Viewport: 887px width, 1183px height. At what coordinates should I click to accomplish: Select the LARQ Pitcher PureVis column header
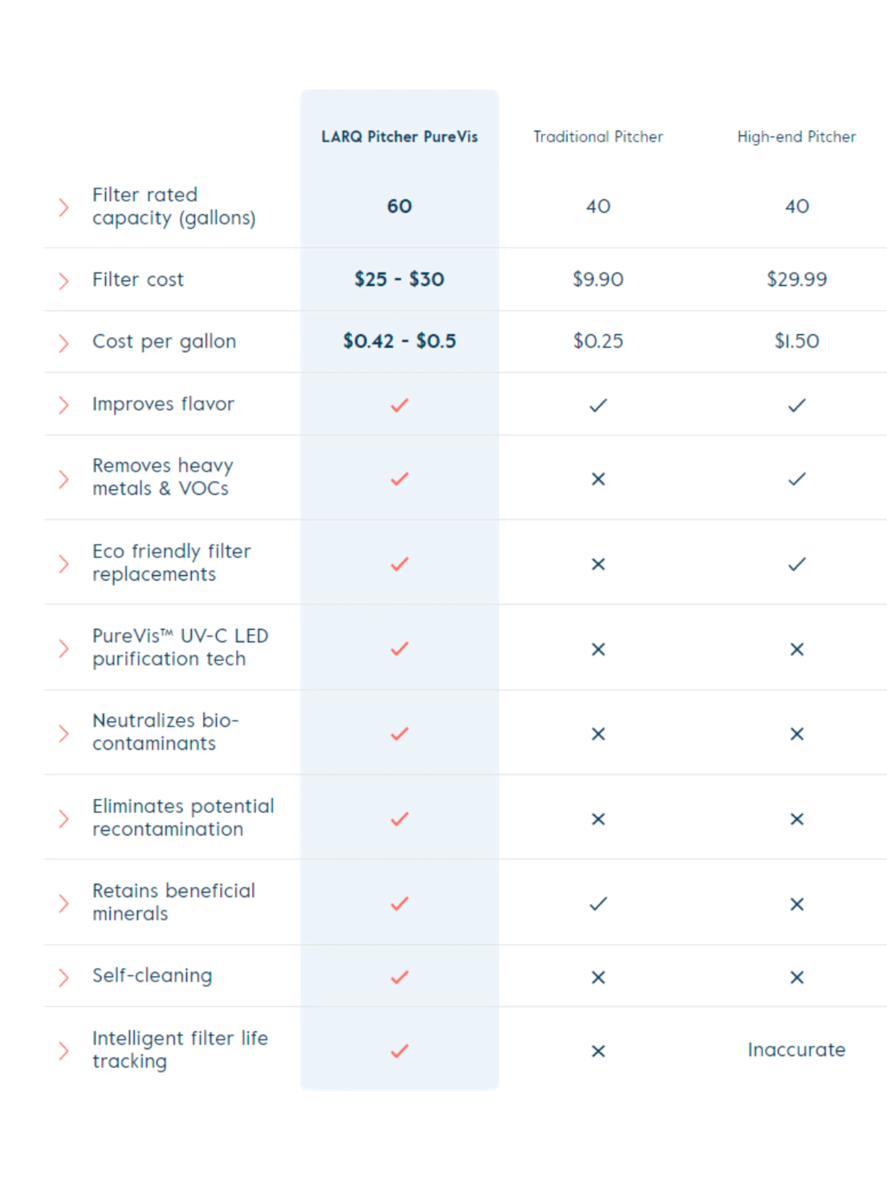point(399,137)
